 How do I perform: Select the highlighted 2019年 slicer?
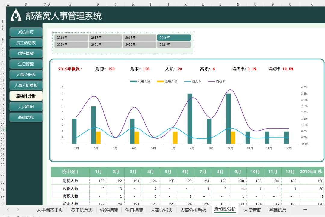point(174,38)
